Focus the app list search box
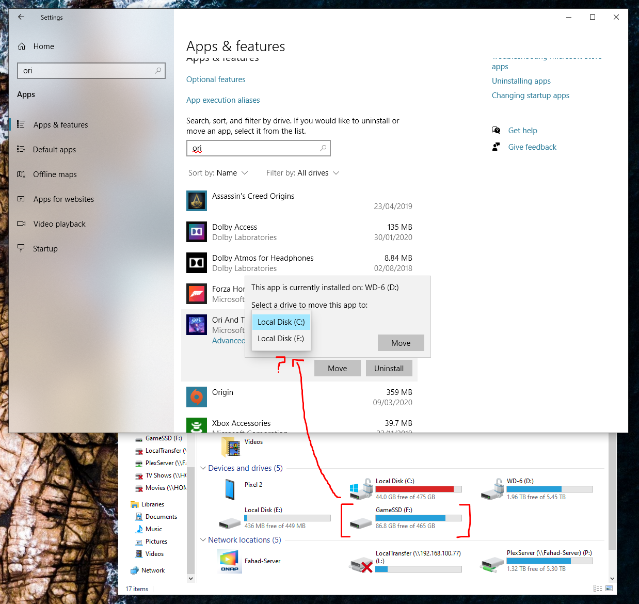639x604 pixels. (x=258, y=148)
